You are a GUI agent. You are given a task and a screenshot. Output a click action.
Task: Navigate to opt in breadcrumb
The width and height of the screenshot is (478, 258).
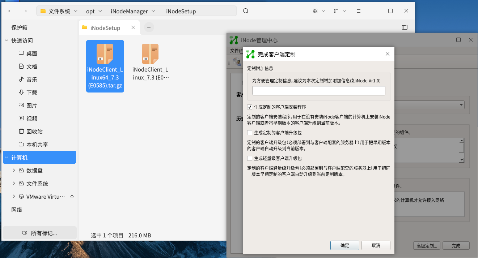coord(90,11)
